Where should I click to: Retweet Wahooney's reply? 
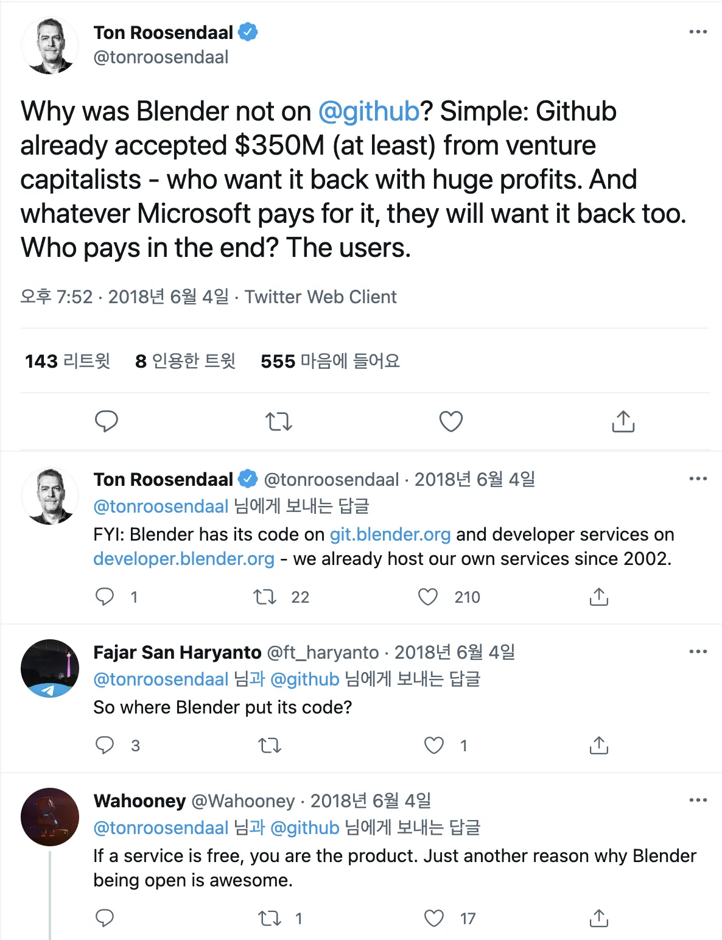pos(269,918)
